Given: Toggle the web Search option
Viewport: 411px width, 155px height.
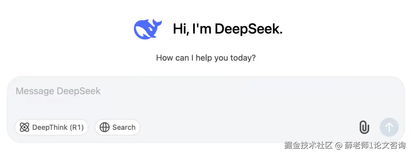Looking at the screenshot, I should pos(117,127).
